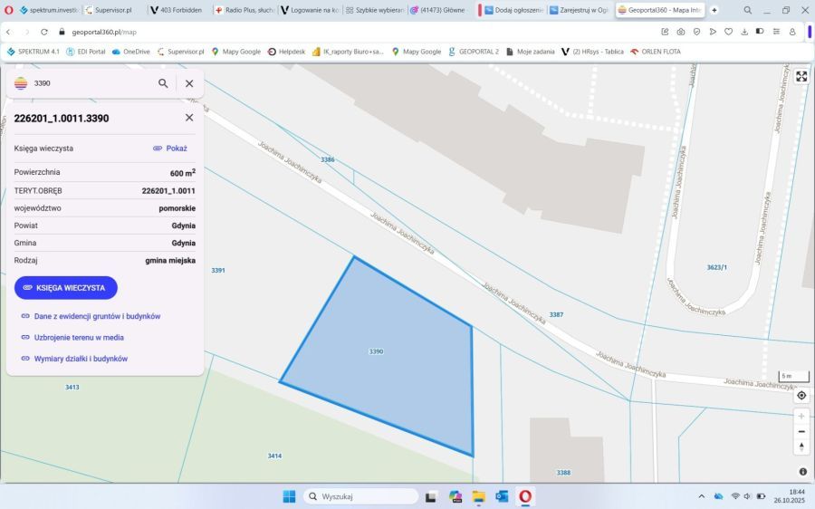Image resolution: width=815 pixels, height=509 pixels.
Task: Click Opera icon in taskbar
Action: 525,496
